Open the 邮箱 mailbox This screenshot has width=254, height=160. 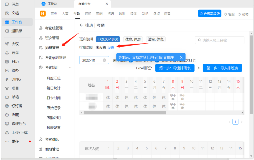pos(15,97)
